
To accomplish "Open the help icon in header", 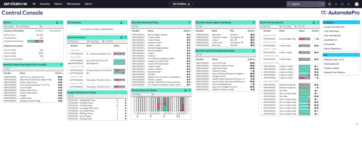I will (x=342, y=4).
